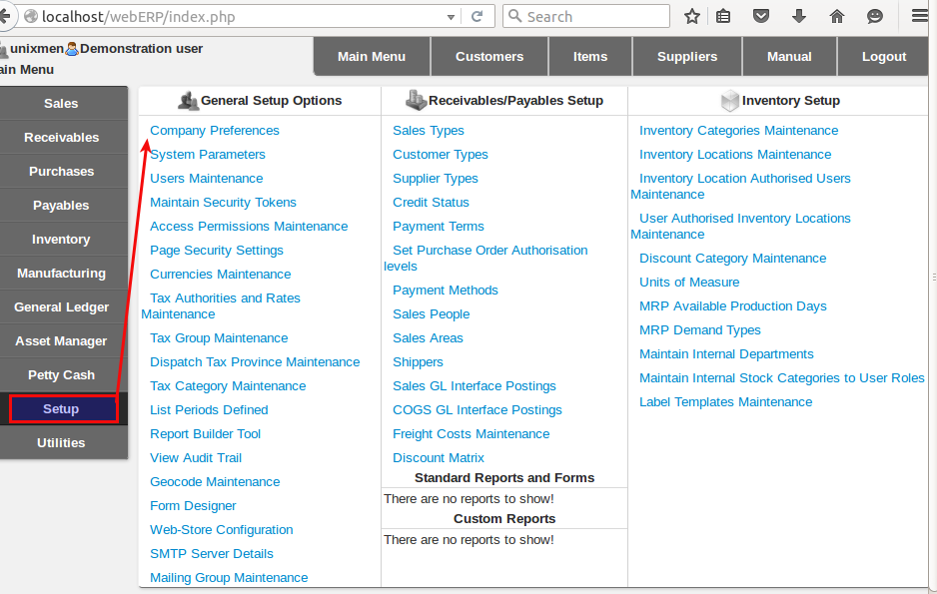
Task: Open the Main Menu tab
Action: [372, 57]
